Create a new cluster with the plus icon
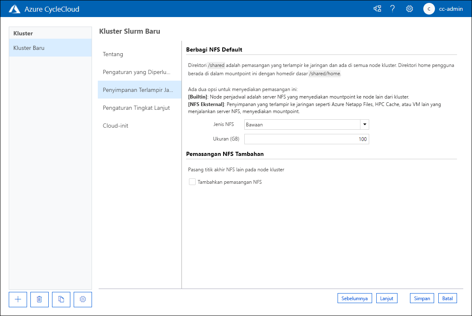472x316 pixels. point(17,299)
